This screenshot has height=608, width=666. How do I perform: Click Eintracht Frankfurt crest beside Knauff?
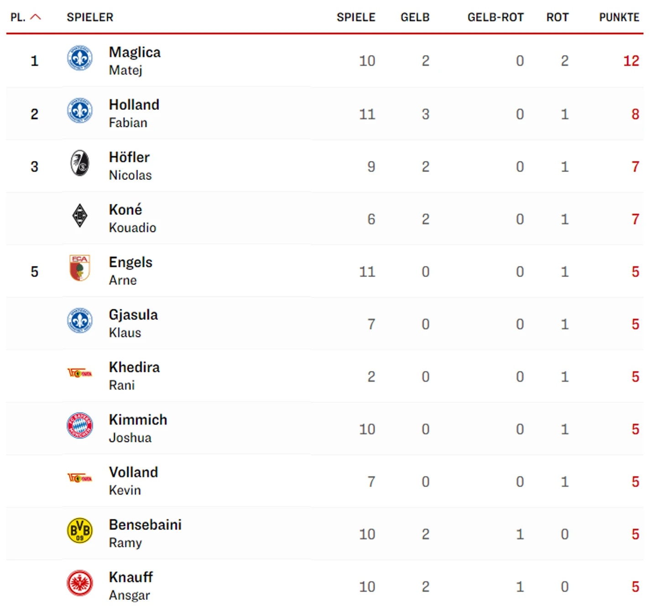click(x=80, y=583)
